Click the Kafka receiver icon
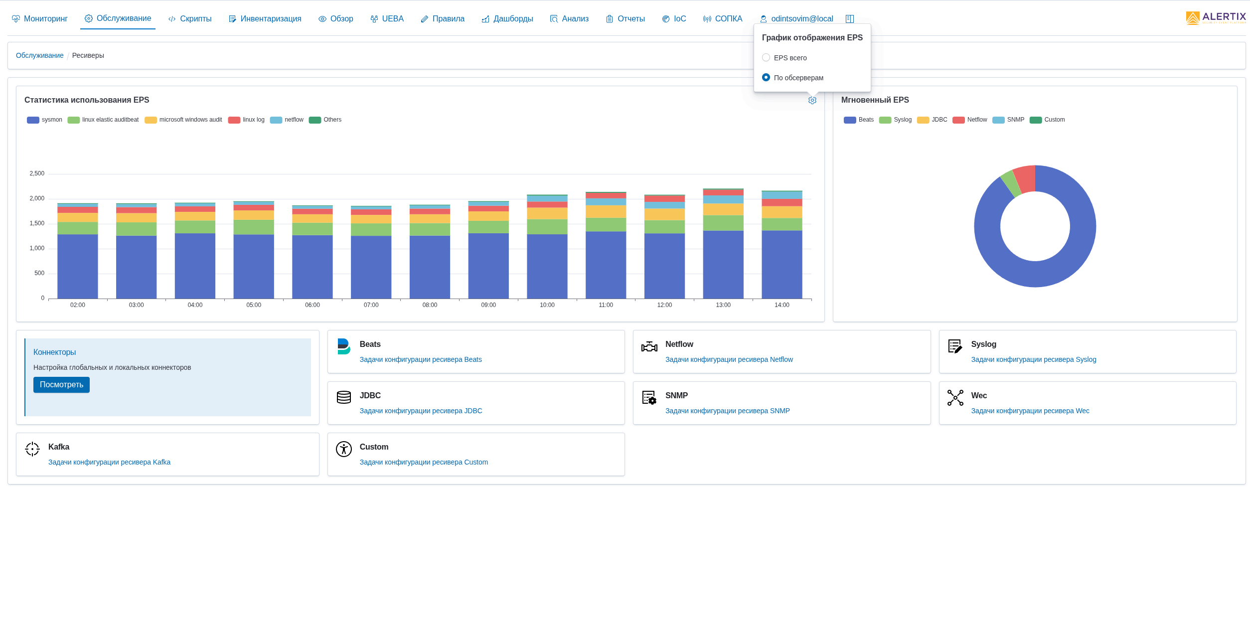The height and width of the screenshot is (639, 1250). (x=32, y=449)
